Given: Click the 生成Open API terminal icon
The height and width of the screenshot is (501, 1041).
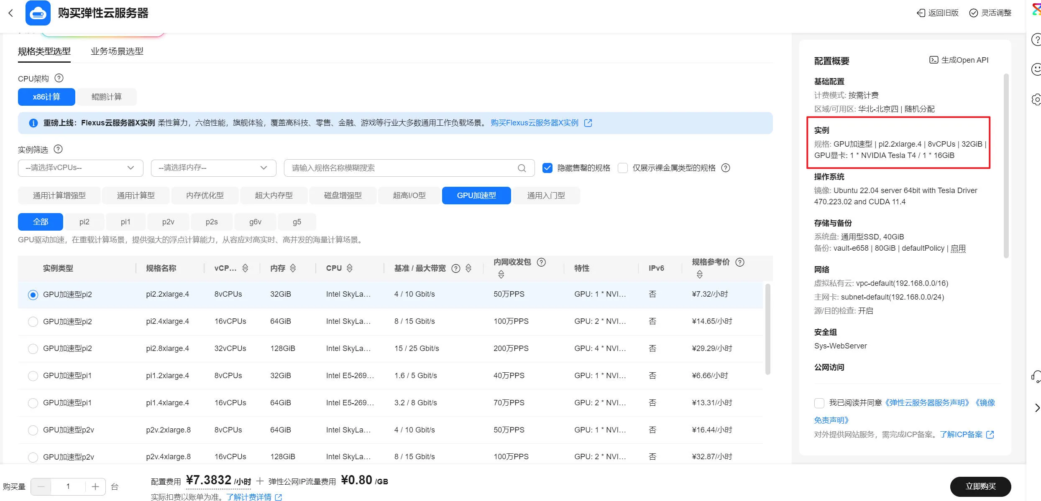Looking at the screenshot, I should pos(934,60).
